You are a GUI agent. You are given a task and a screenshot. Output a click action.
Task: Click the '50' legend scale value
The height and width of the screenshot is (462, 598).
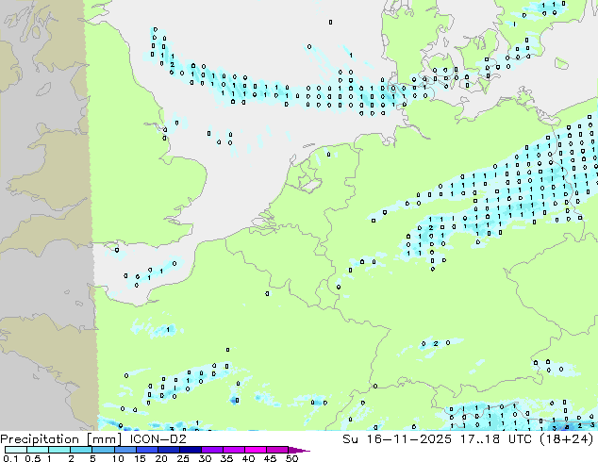291,458
